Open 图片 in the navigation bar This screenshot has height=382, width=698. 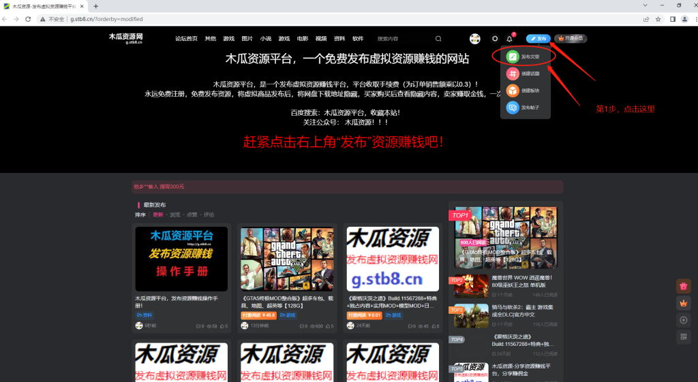coord(247,39)
